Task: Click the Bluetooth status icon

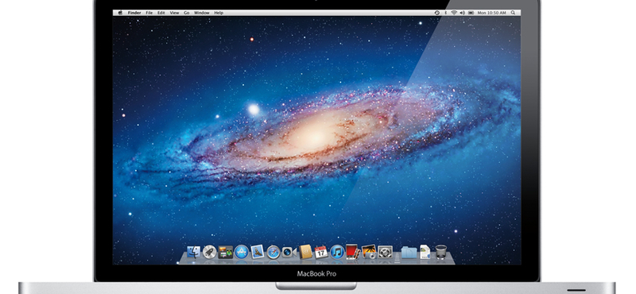Action: (x=445, y=13)
